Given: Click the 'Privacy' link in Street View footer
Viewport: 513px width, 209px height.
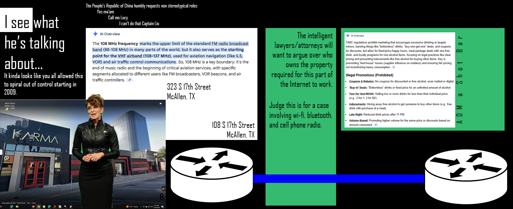Looking at the screenshot, I should [34, 203].
